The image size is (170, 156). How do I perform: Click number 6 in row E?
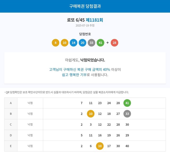(91, 146)
